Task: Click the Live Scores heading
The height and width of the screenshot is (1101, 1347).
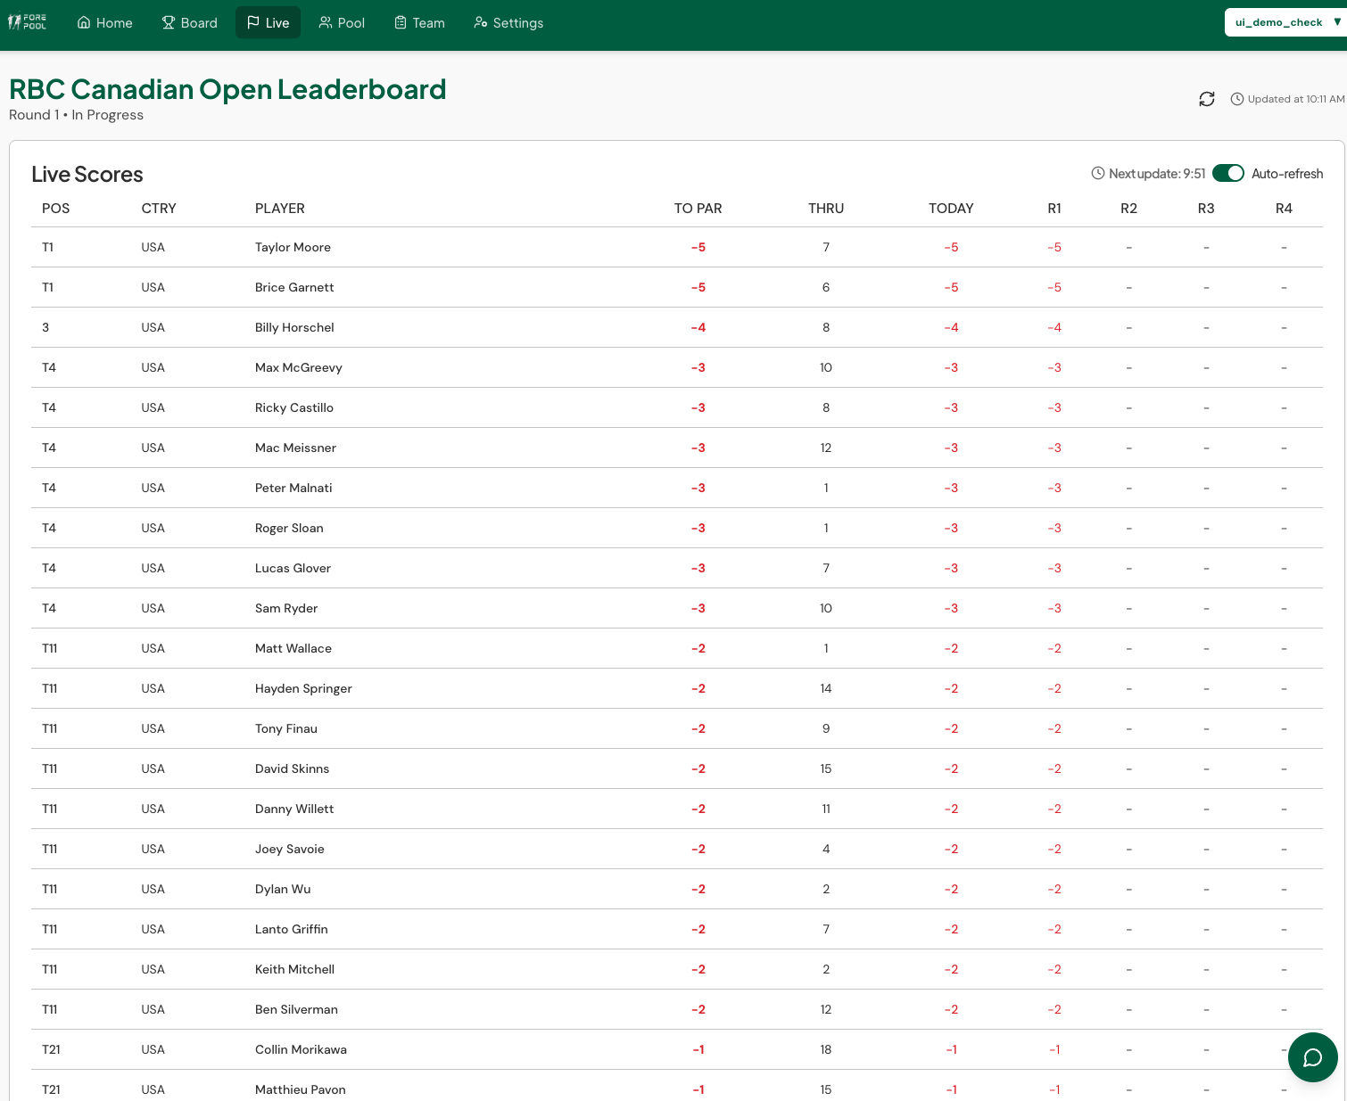Action: [87, 174]
